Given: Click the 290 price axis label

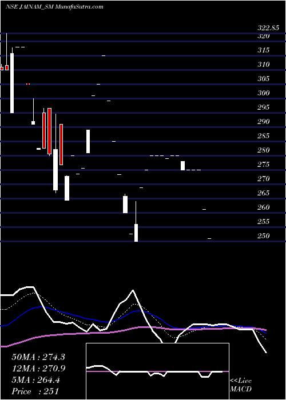Looking at the screenshot, I should 263,122.
